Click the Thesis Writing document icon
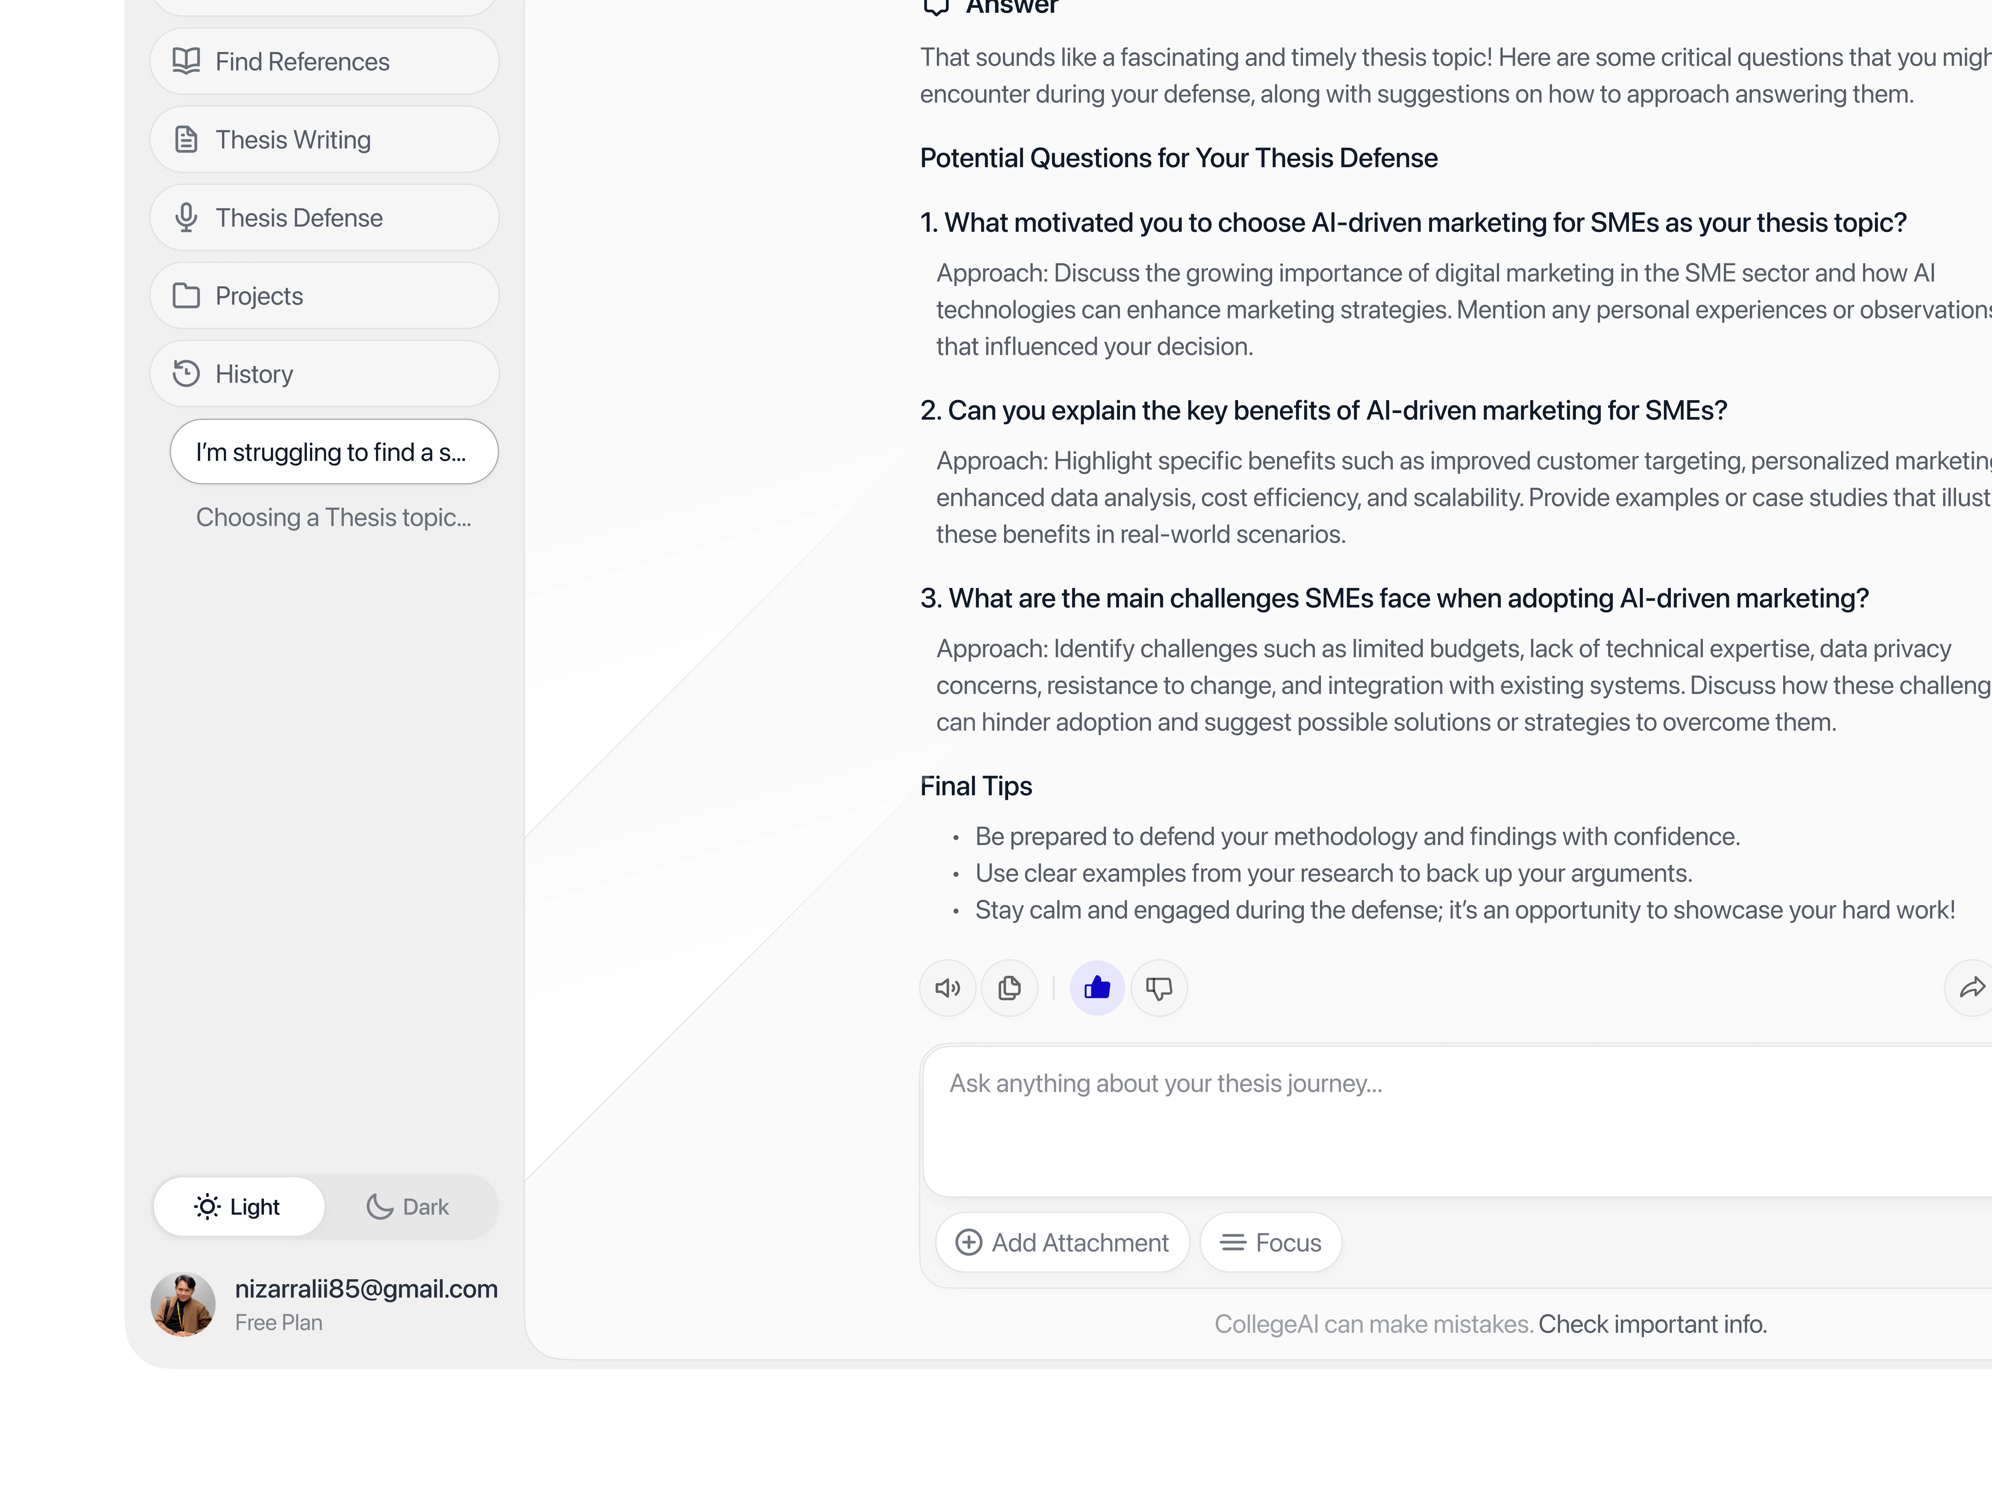 tap(186, 139)
